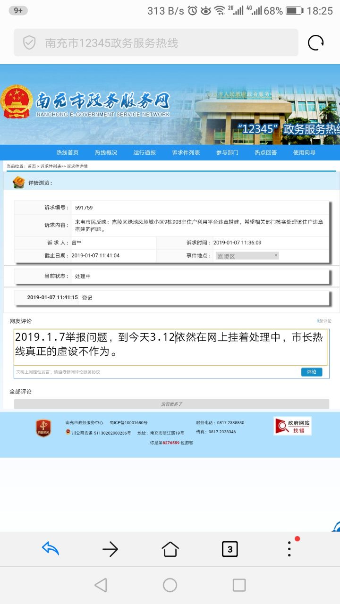Open the 热点回答 menu item
This screenshot has height=604, width=340.
(266, 152)
